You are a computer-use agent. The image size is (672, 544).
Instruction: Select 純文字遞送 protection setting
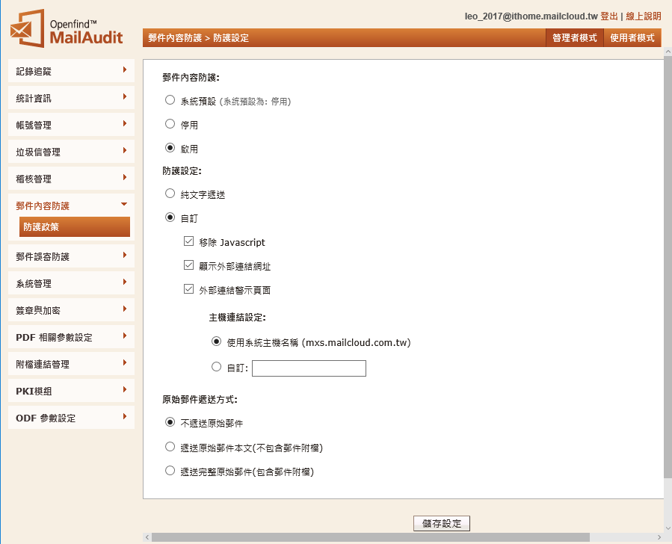(x=170, y=194)
